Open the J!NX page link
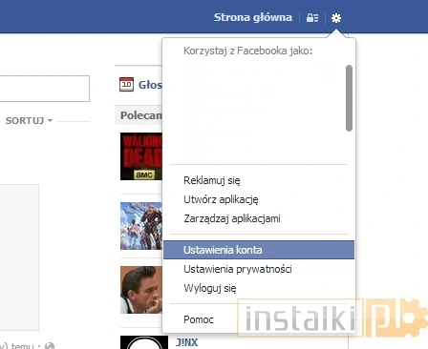Viewport: 428px width, 349px height. [186, 342]
